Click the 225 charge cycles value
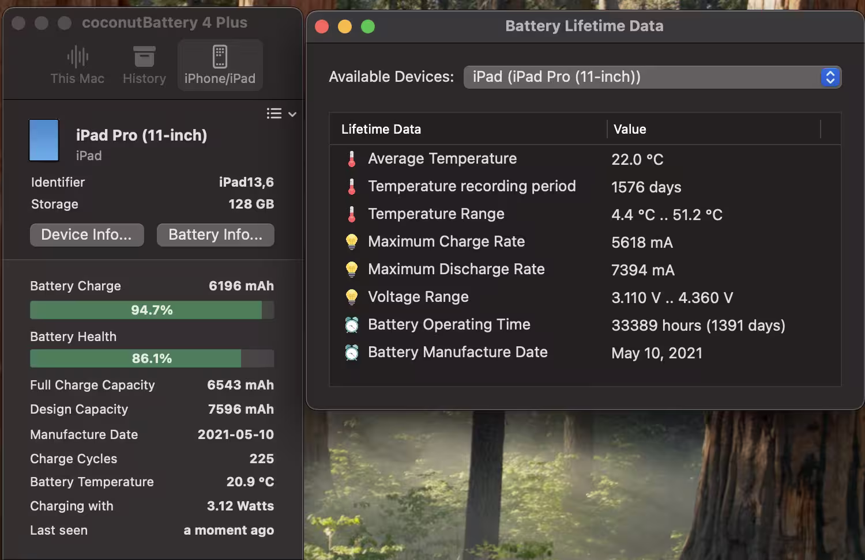The height and width of the screenshot is (560, 865). (262, 459)
